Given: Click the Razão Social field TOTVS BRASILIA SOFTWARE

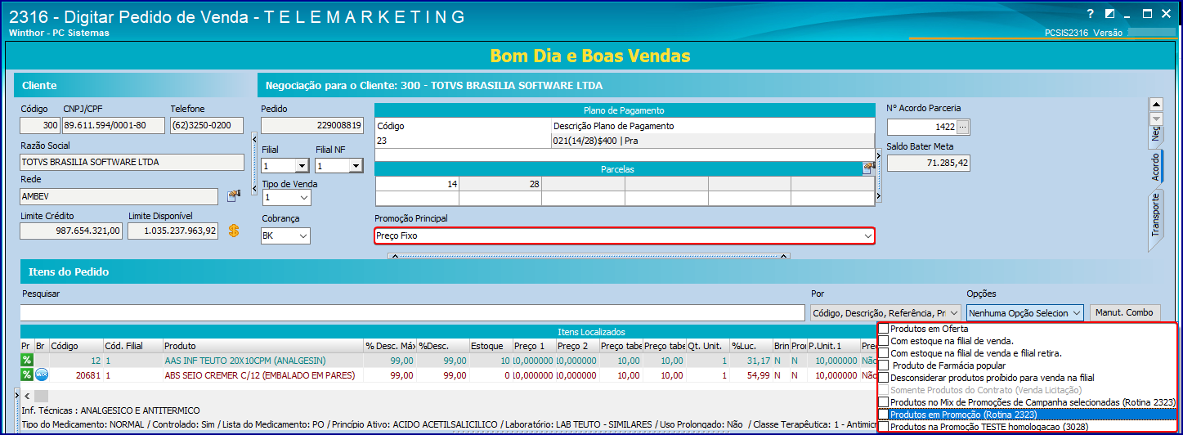Looking at the screenshot, I should pos(132,162).
